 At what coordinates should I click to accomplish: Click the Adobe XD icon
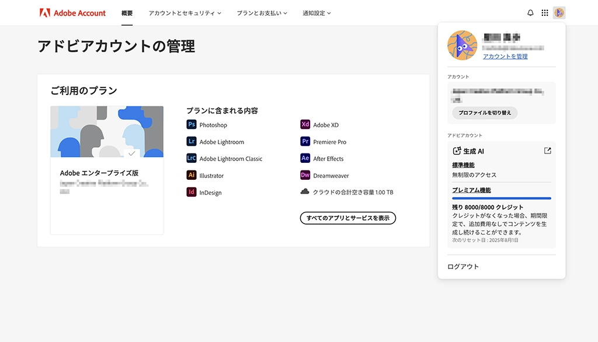pos(305,125)
